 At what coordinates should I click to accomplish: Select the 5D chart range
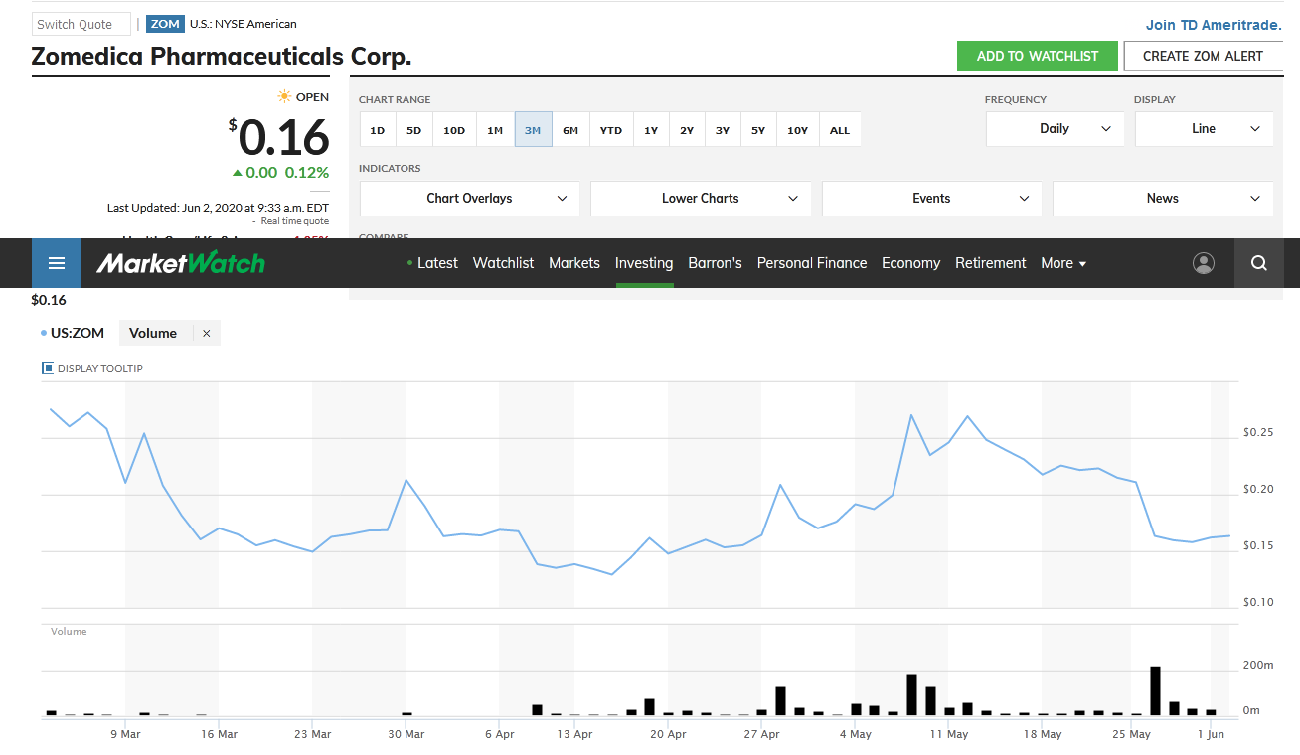[x=414, y=130]
